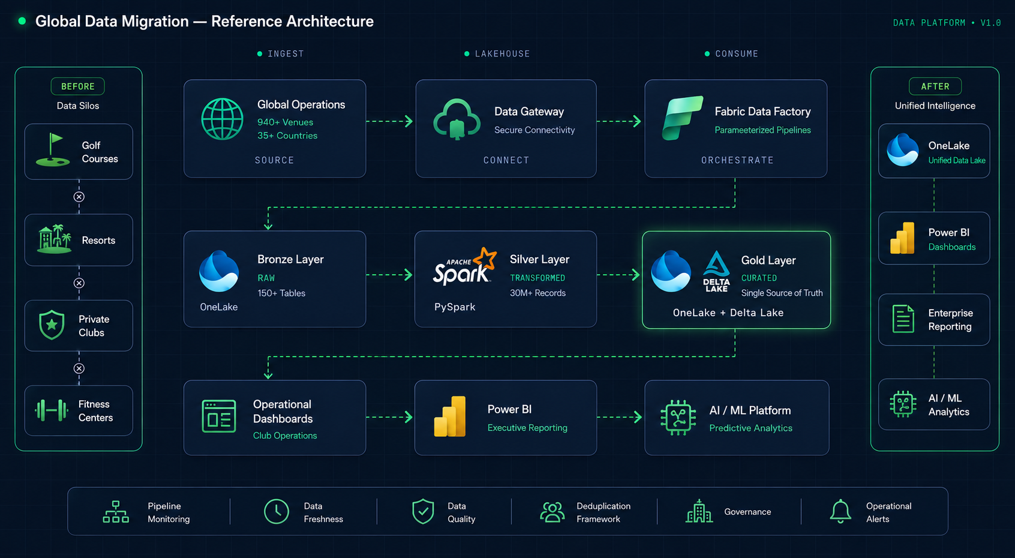The height and width of the screenshot is (558, 1015).
Task: Click the Deduplication Framework people icon
Action: (552, 512)
